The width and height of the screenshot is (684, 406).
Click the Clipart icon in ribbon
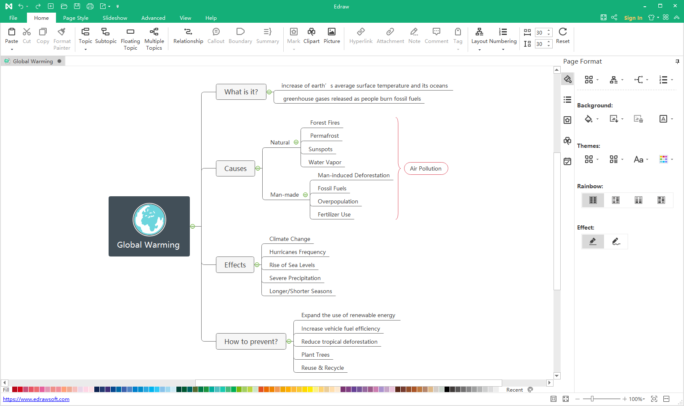311,32
